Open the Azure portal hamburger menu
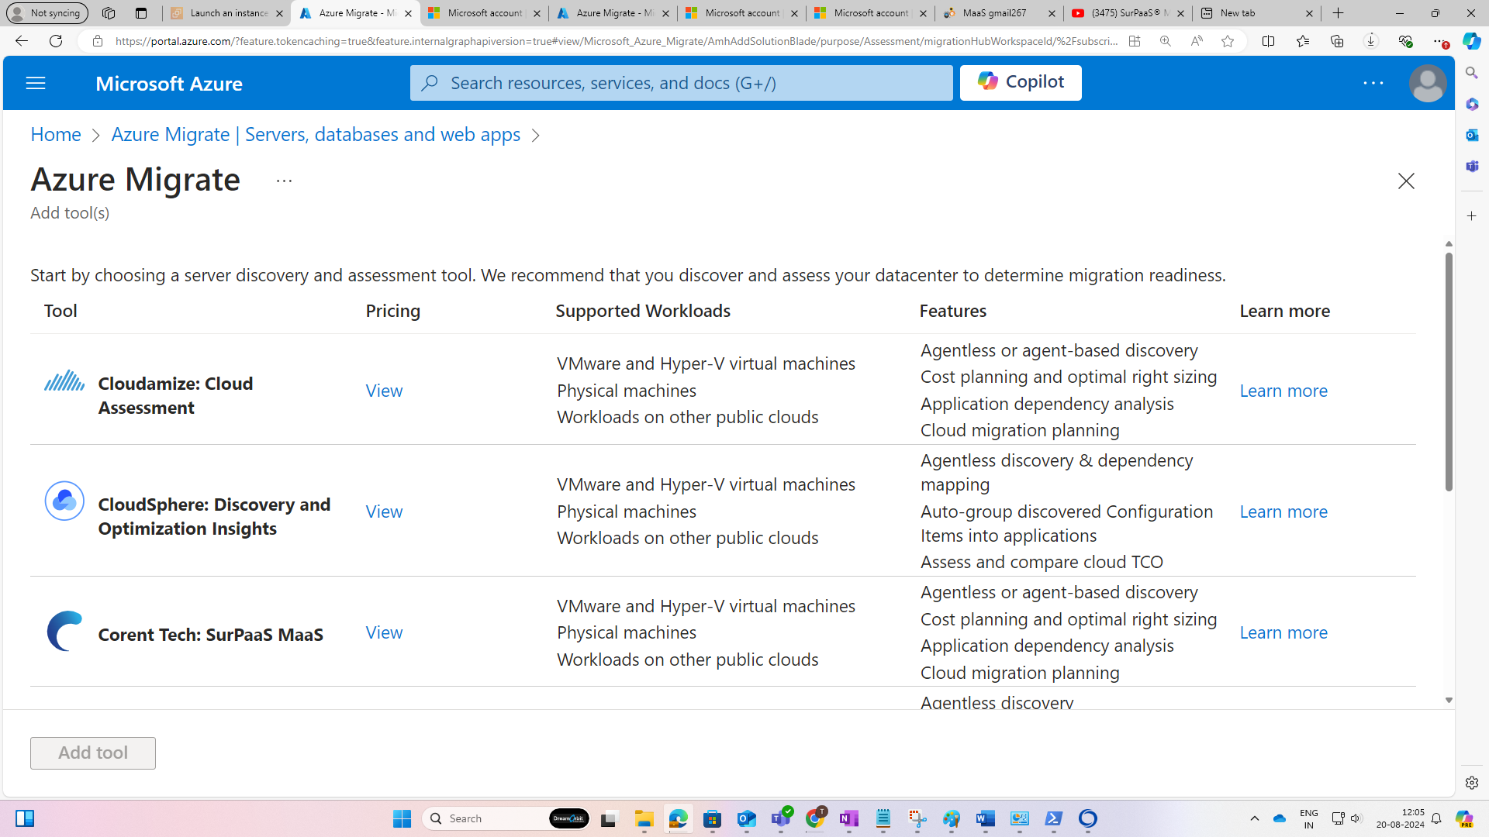 tap(36, 83)
